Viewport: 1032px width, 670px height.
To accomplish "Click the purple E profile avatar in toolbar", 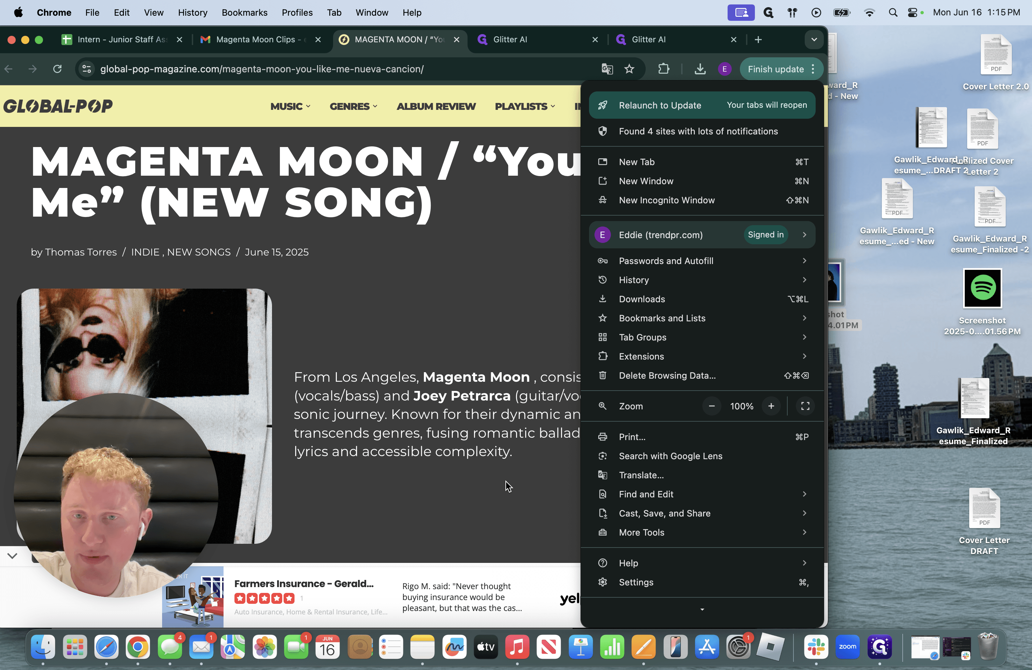I will click(725, 69).
